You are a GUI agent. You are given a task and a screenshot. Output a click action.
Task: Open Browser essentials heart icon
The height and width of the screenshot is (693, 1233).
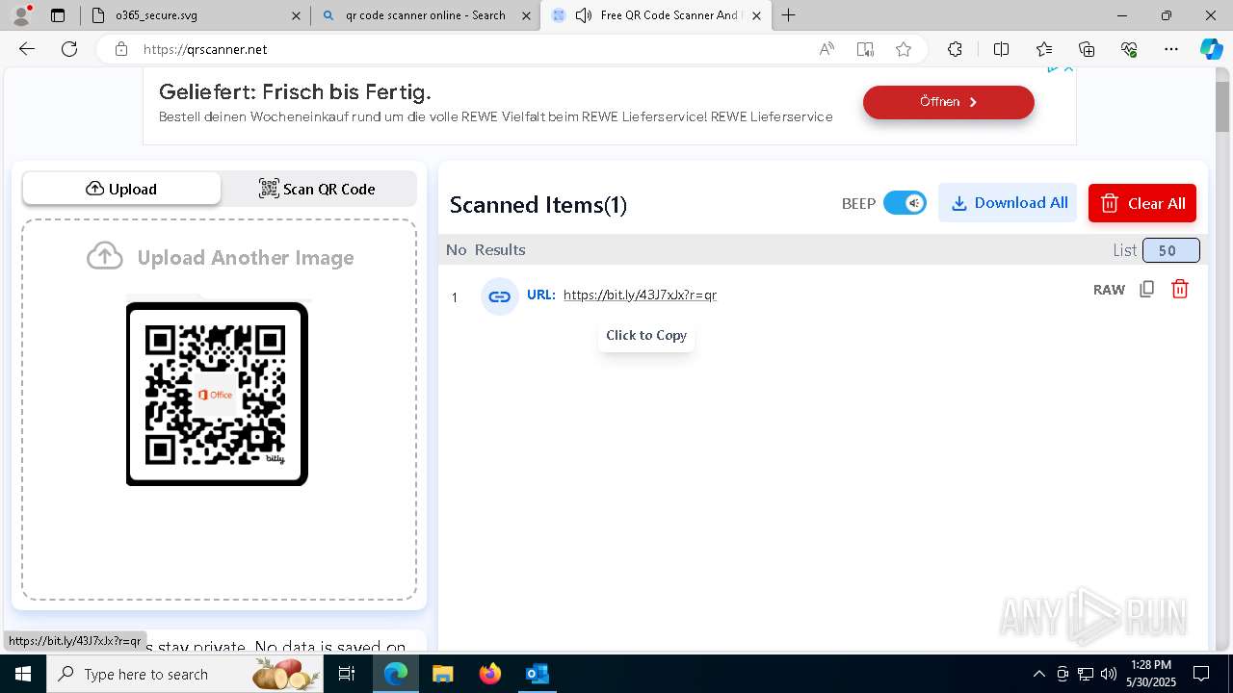coord(1129,49)
